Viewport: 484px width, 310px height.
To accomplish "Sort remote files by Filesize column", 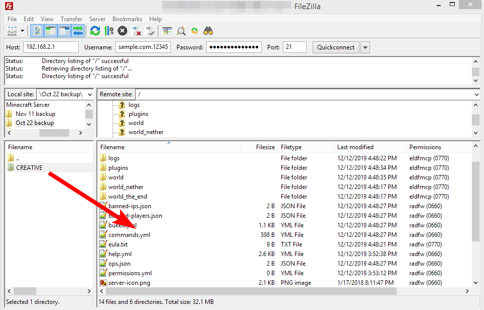I will [x=259, y=147].
